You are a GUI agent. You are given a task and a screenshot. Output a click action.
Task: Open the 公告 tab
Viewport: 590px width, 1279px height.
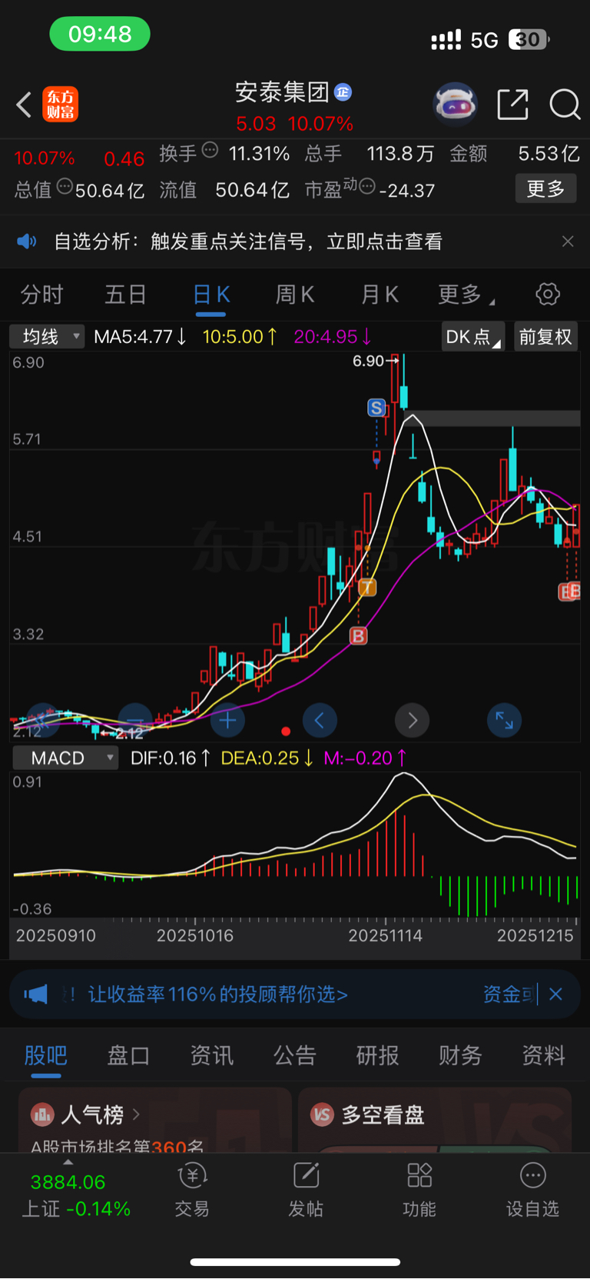(x=295, y=1056)
